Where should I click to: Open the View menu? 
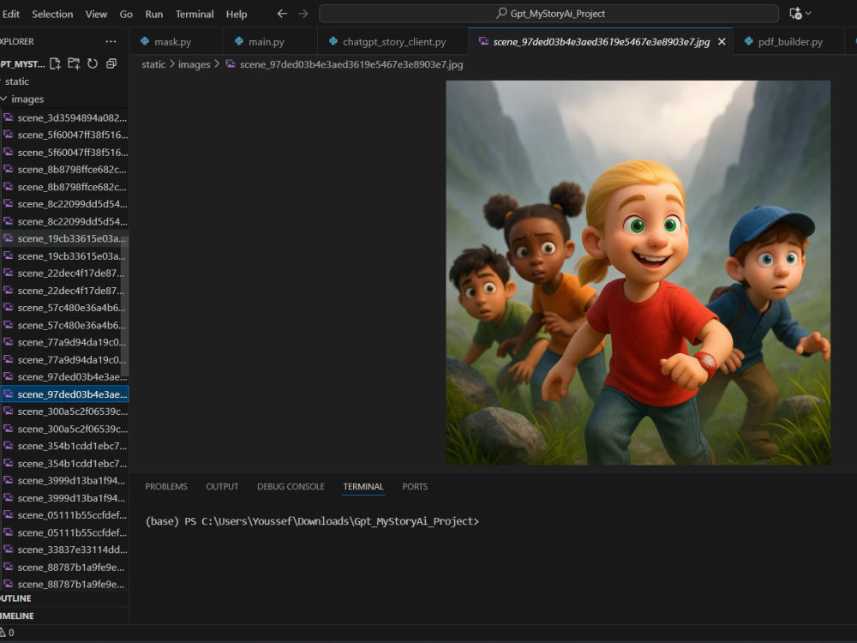pyautogui.click(x=96, y=15)
